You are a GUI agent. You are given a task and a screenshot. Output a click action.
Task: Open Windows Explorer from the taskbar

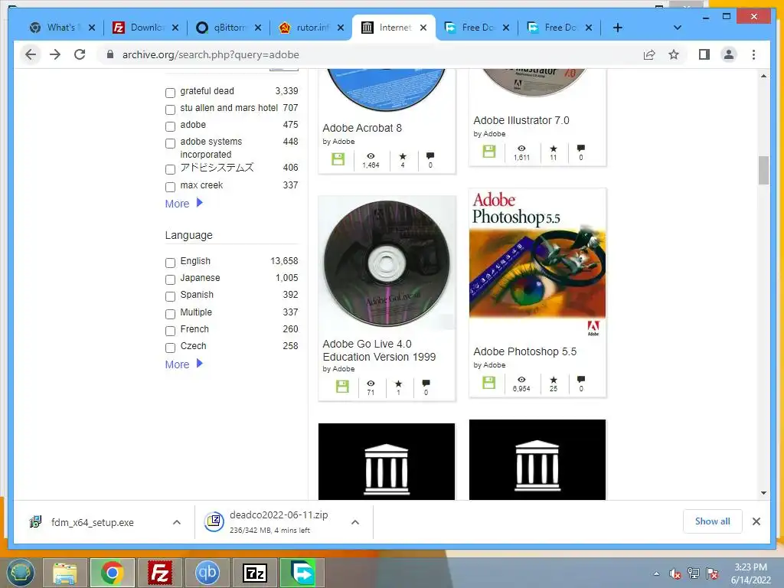(x=65, y=573)
